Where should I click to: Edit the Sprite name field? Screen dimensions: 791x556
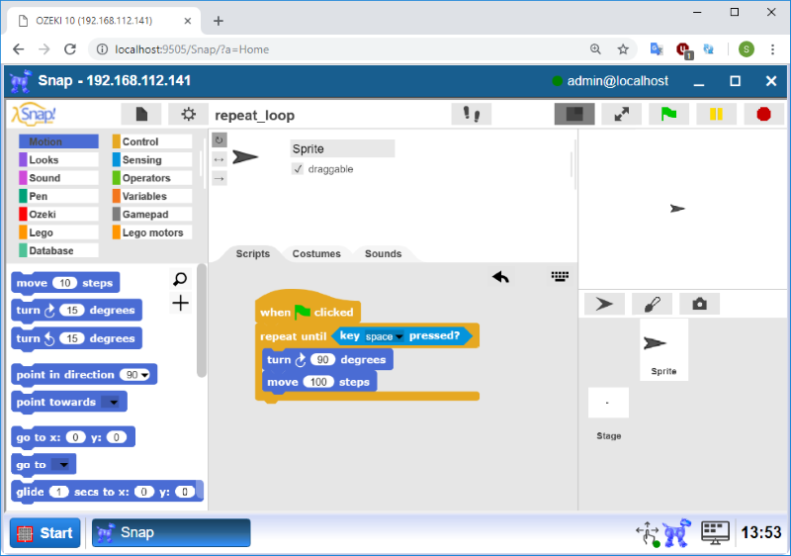[342, 148]
